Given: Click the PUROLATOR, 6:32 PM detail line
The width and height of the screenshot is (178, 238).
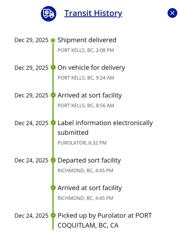Looking at the screenshot, I should pos(82,143).
